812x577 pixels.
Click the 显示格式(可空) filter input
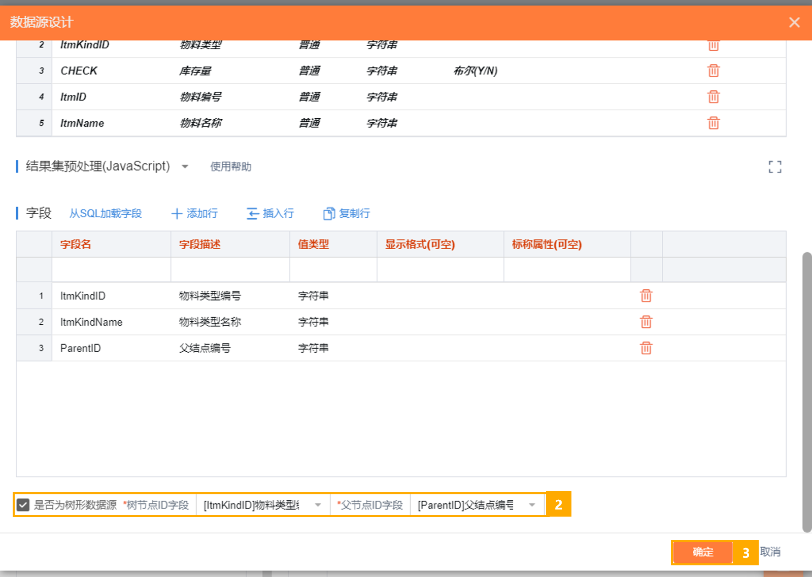click(441, 269)
